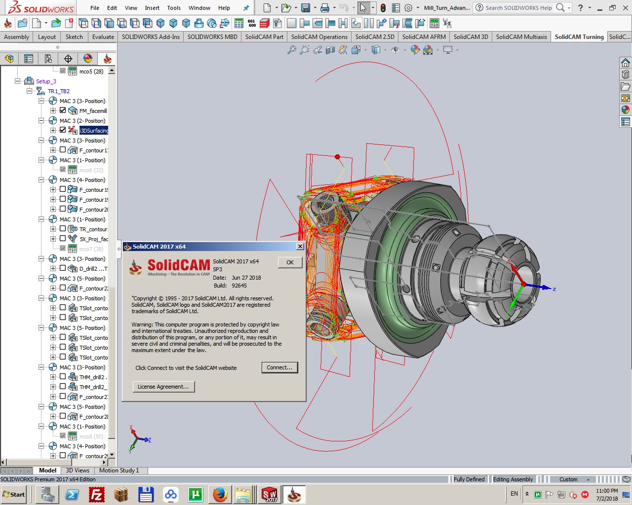632x505 pixels.
Task: Click the CAM tree scroll-up arrow
Action: pos(112,71)
